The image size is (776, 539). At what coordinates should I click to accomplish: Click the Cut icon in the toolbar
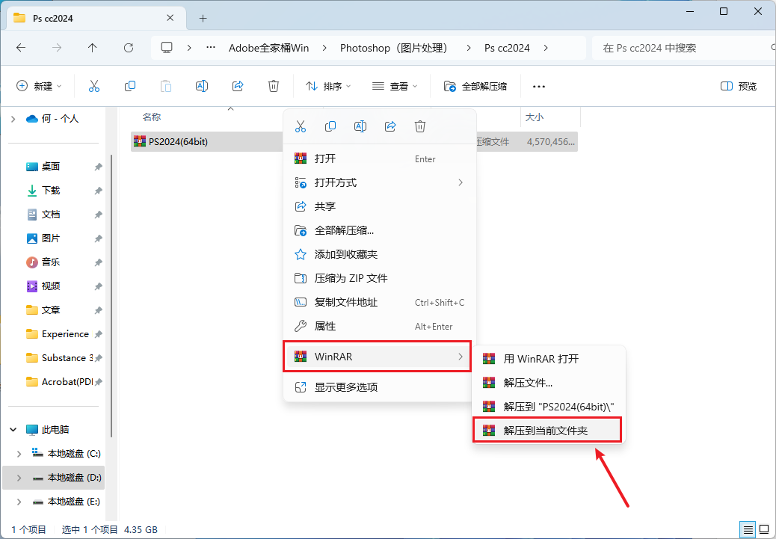[94, 86]
